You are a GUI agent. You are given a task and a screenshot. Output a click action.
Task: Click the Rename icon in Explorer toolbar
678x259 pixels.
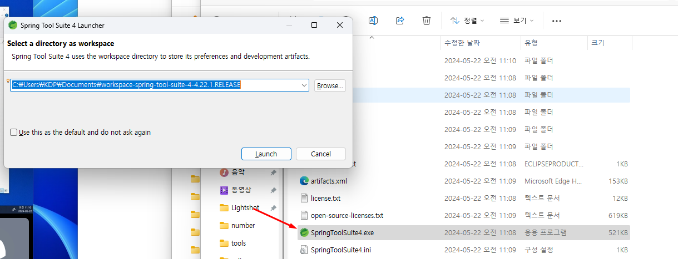point(373,21)
